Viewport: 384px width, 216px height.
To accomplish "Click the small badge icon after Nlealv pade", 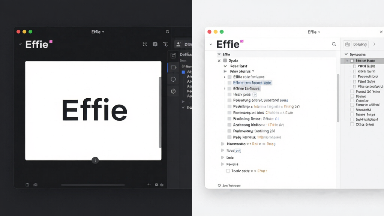I will coord(255,94).
